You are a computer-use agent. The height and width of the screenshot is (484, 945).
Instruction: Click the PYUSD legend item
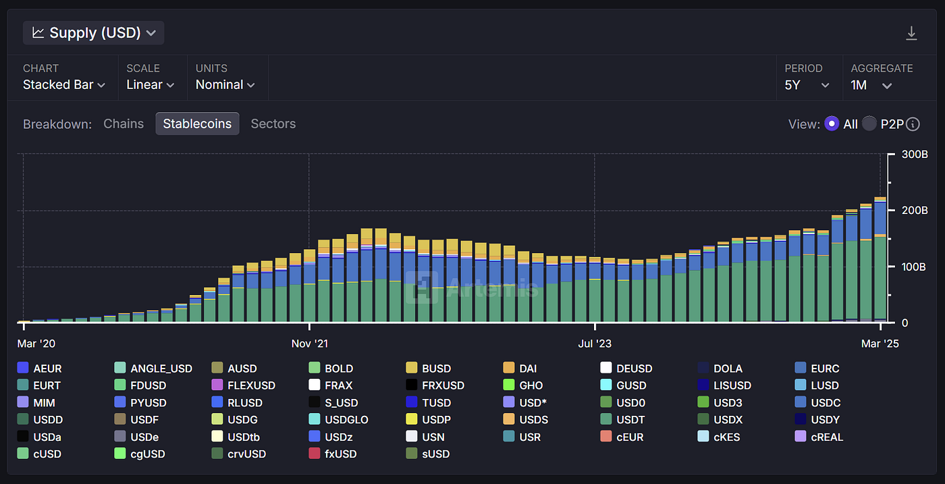140,403
